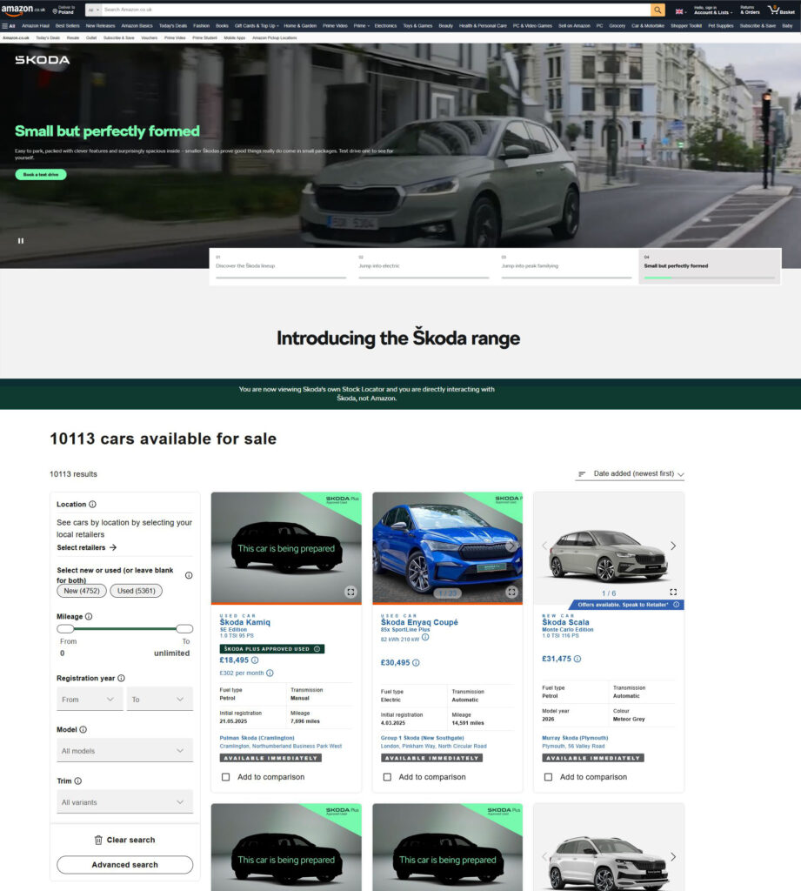This screenshot has width=801, height=891.
Task: Click the Trim info icon
Action: click(77, 780)
